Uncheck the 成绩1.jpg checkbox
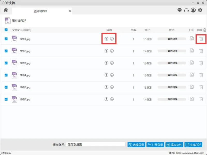Image resolution: width=207 pixels, height=155 pixels. [x=6, y=39]
